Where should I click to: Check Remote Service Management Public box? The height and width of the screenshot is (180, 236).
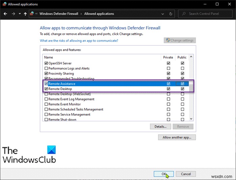pyautogui.click(x=182, y=114)
